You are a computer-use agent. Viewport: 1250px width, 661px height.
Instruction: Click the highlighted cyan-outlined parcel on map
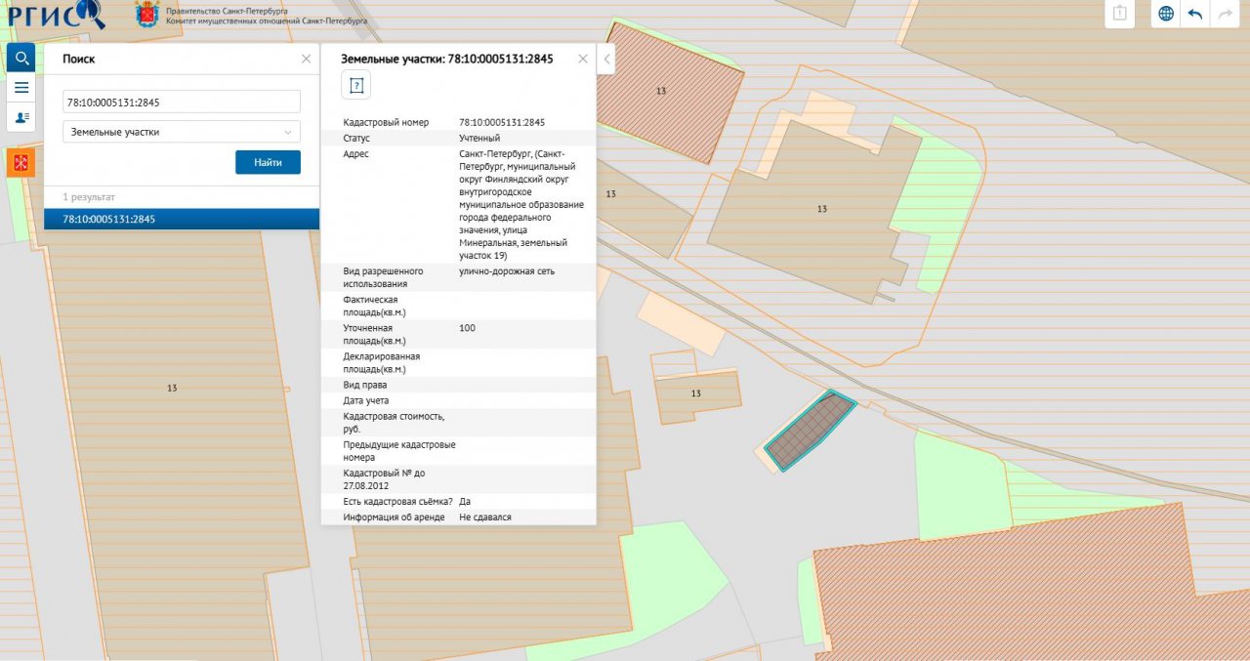pyautogui.click(x=809, y=432)
